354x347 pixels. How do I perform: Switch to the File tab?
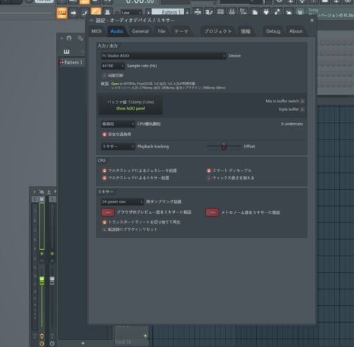[x=161, y=31]
